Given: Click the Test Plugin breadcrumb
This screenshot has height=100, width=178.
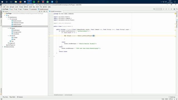Looking at the screenshot, I should coord(5,9).
